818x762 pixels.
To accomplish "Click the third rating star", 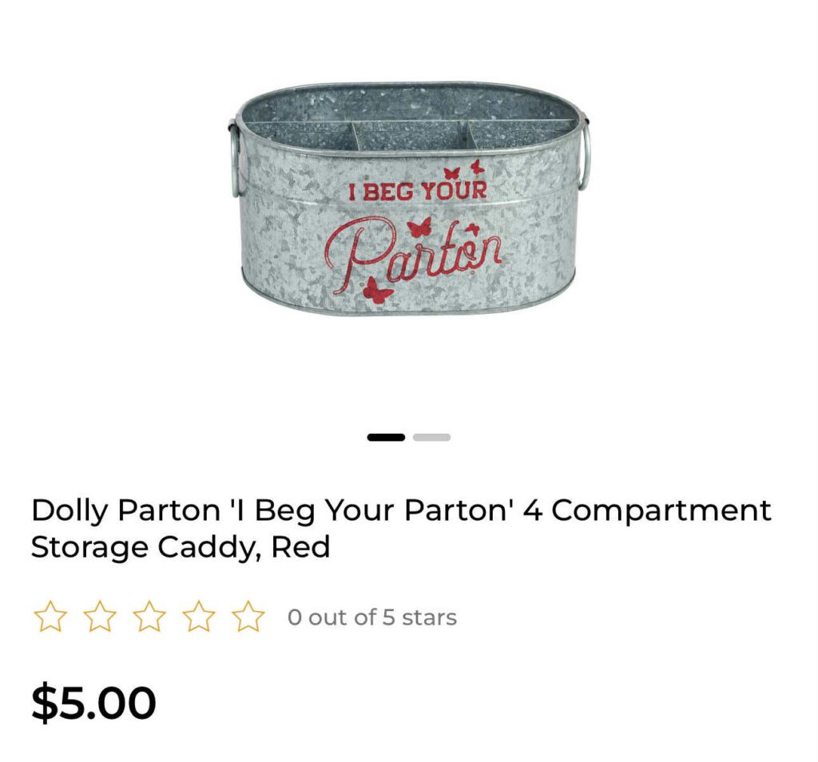I will point(149,617).
